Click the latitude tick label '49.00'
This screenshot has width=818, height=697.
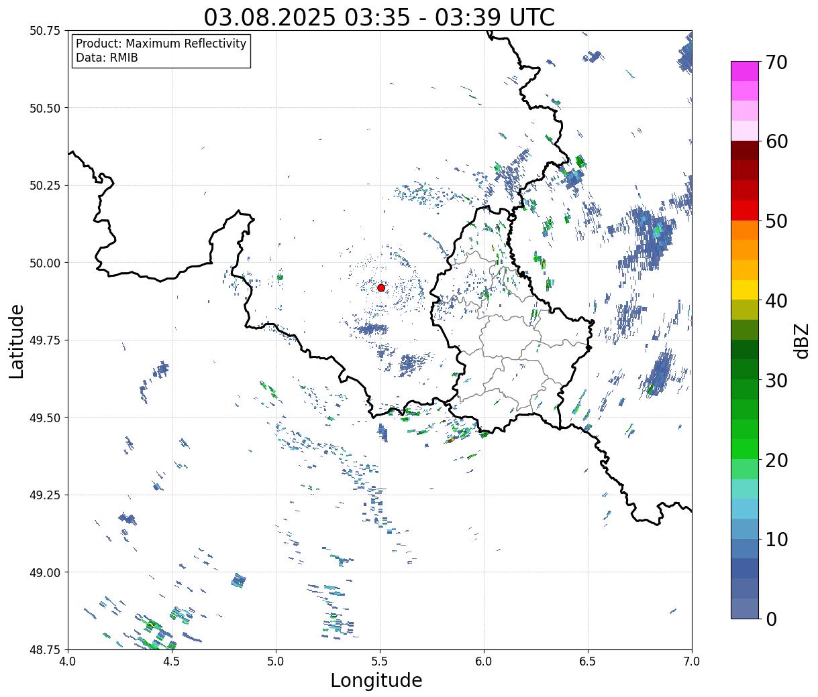(45, 572)
